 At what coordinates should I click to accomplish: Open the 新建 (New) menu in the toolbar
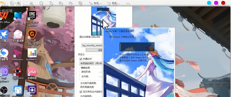[x=16, y=3]
